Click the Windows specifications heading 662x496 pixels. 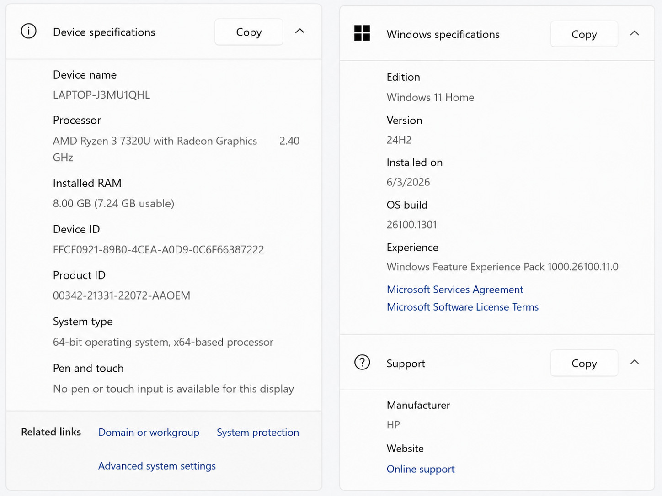click(443, 34)
